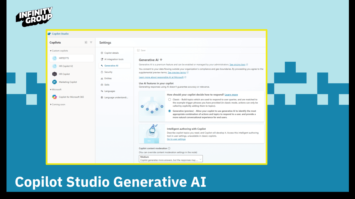The width and height of the screenshot is (355, 199).
Task: Select the Classic response mode radio button
Action: pos(169,99)
